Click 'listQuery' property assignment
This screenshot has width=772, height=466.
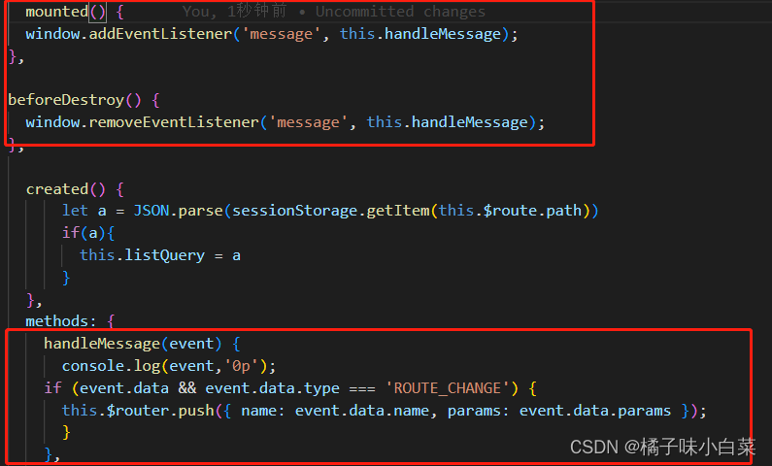(164, 255)
